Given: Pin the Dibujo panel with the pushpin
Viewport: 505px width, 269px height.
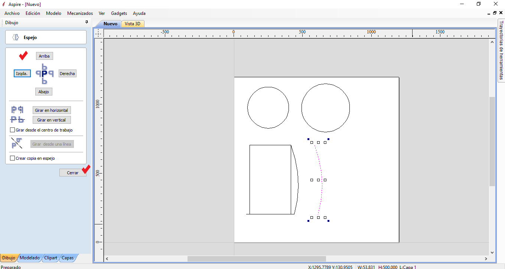Looking at the screenshot, I should (87, 22).
